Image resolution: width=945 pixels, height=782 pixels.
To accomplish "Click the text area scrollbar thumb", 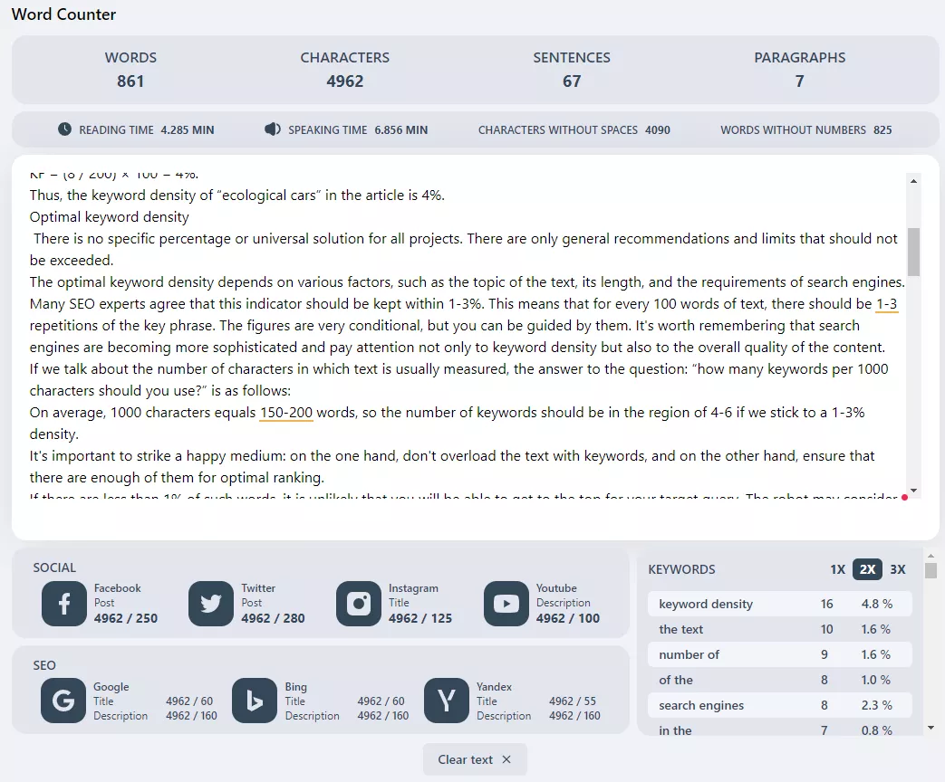I will tap(913, 252).
